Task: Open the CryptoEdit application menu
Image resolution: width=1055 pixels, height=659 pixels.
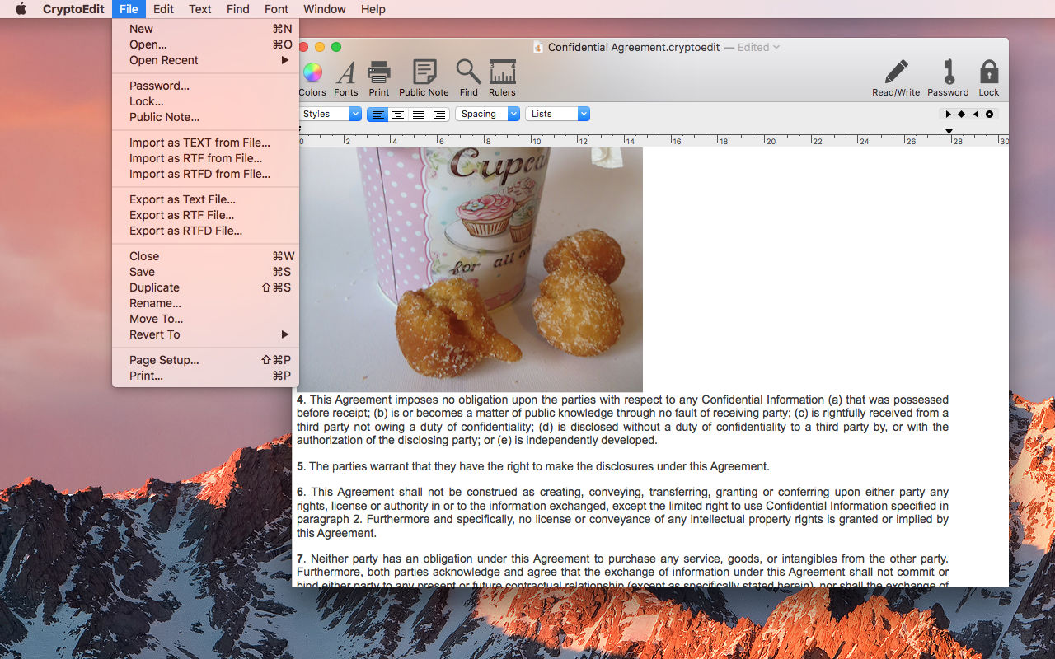Action: 74,9
